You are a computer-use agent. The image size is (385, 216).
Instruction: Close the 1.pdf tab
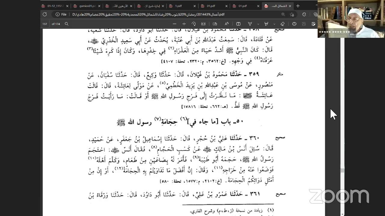(195, 6)
